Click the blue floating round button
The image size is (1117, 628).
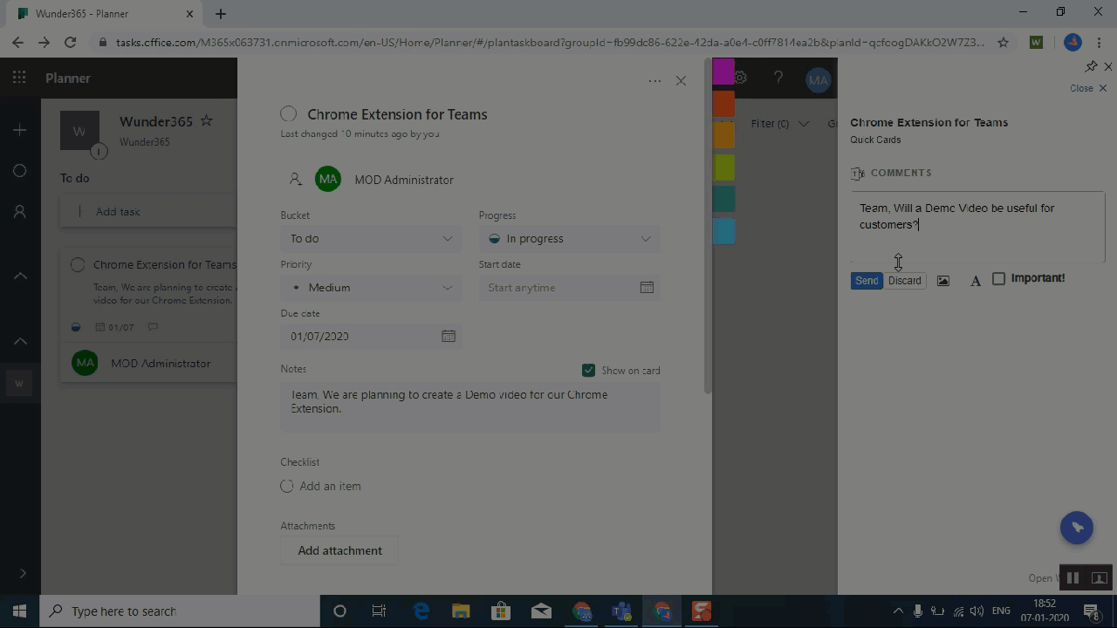1076,528
